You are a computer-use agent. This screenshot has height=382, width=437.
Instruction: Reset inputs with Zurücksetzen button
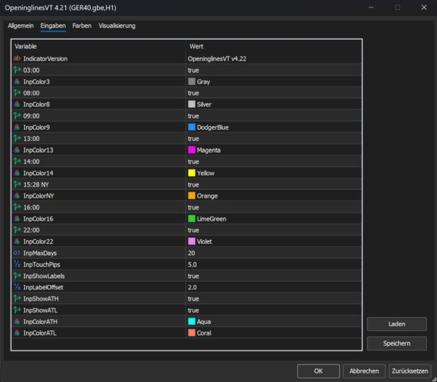[410, 371]
